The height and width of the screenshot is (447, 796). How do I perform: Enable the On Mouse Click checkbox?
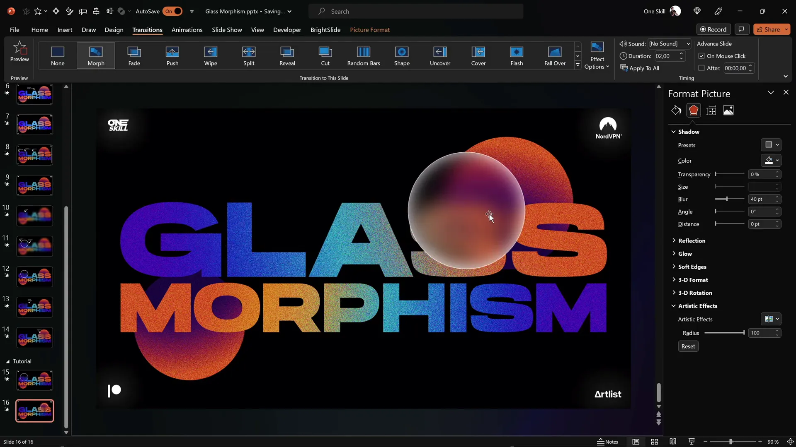pos(701,56)
